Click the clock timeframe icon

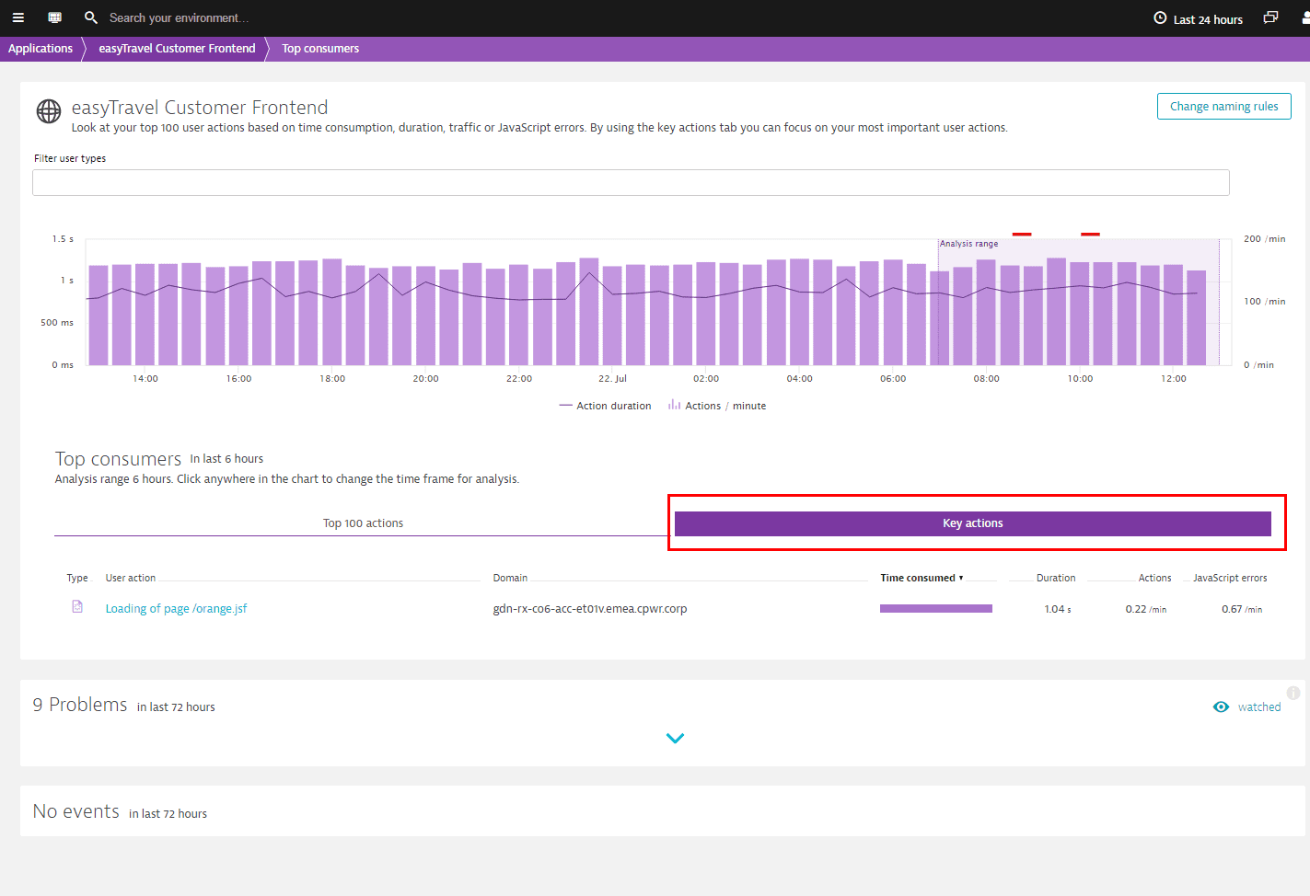(1160, 18)
